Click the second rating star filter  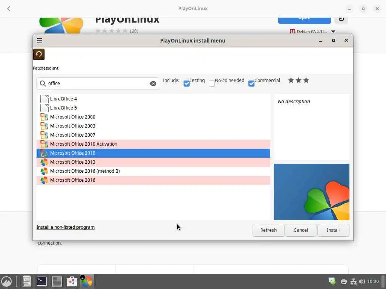[299, 81]
